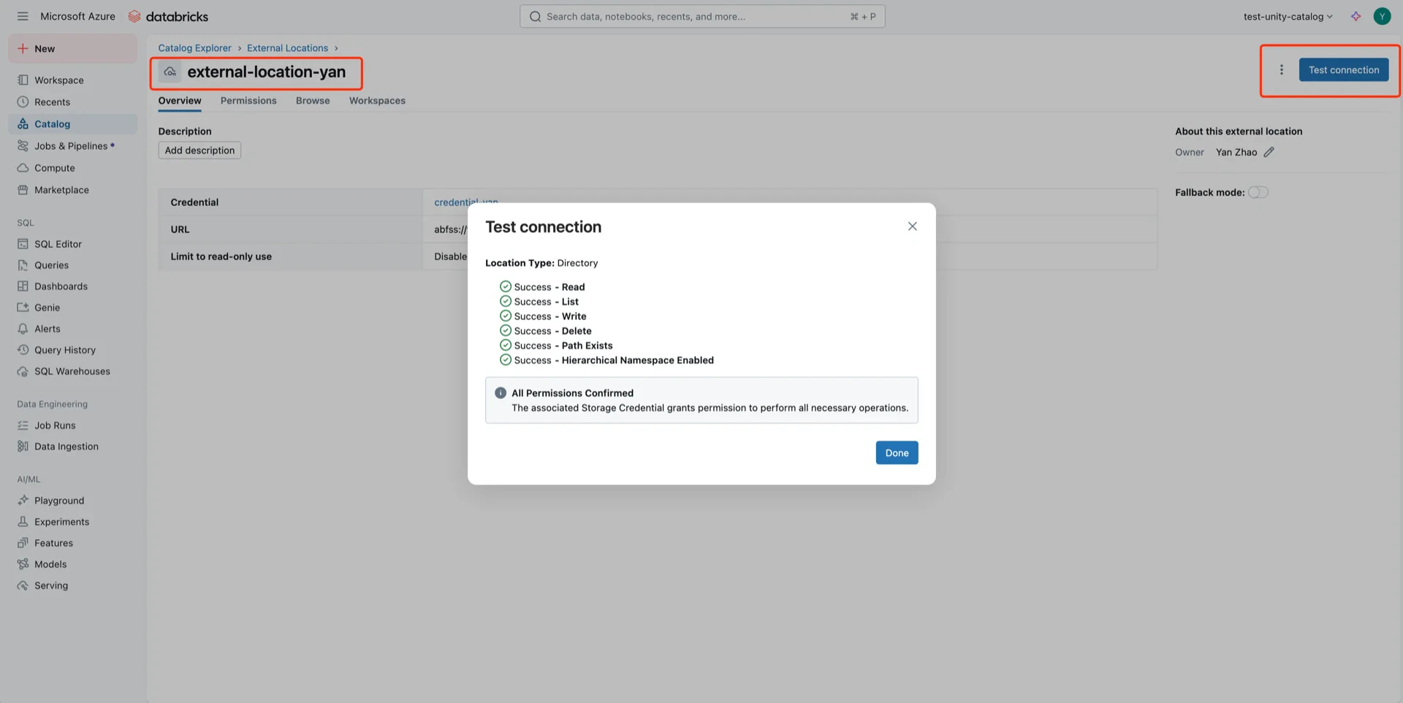Click the Models icon

tap(23, 564)
